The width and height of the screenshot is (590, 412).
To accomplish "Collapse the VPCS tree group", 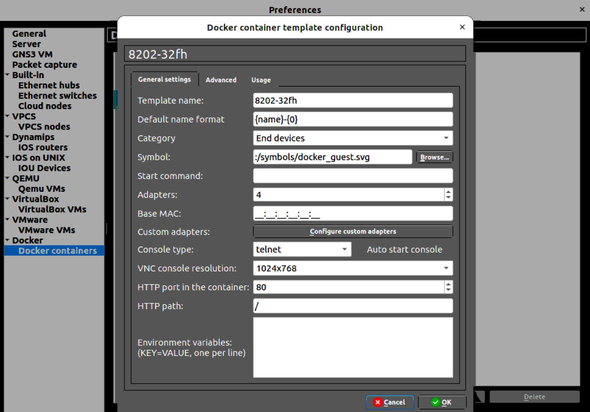I will (7, 116).
